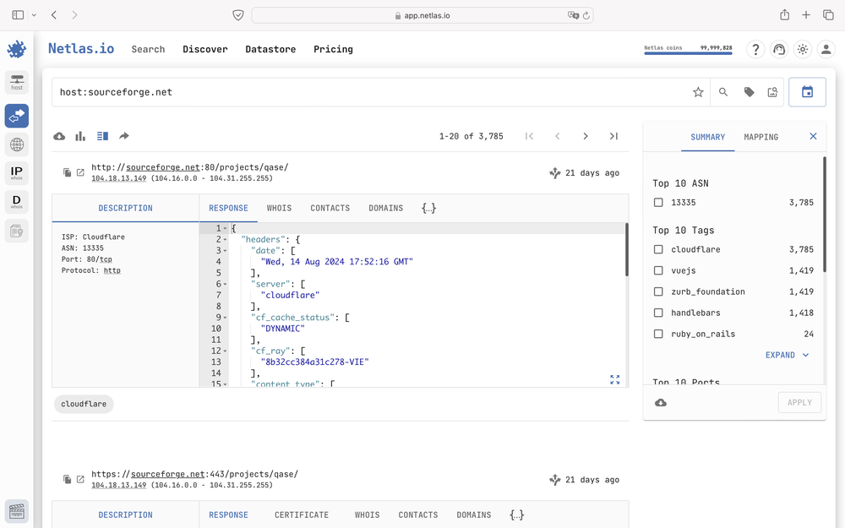Click the Netlas coins progress bar

[x=687, y=52]
